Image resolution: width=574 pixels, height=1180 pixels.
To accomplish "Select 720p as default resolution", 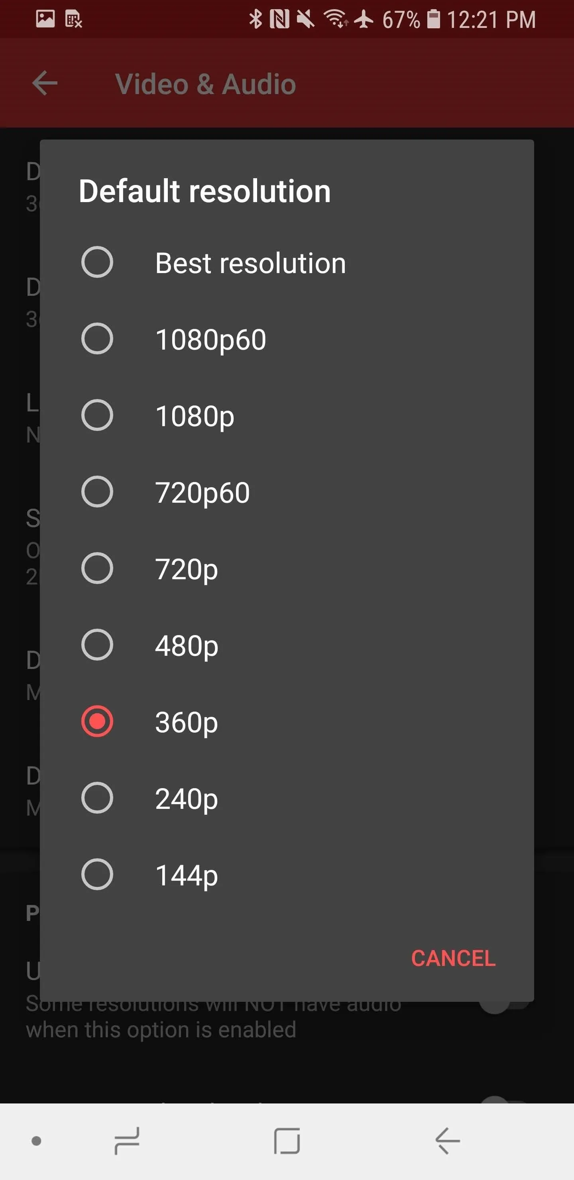I will 97,568.
